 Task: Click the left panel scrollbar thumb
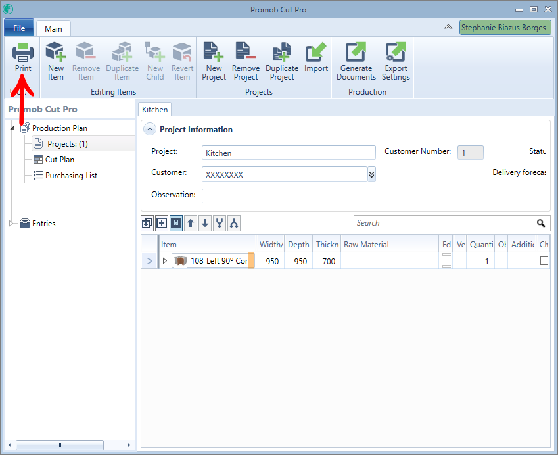tap(60, 444)
